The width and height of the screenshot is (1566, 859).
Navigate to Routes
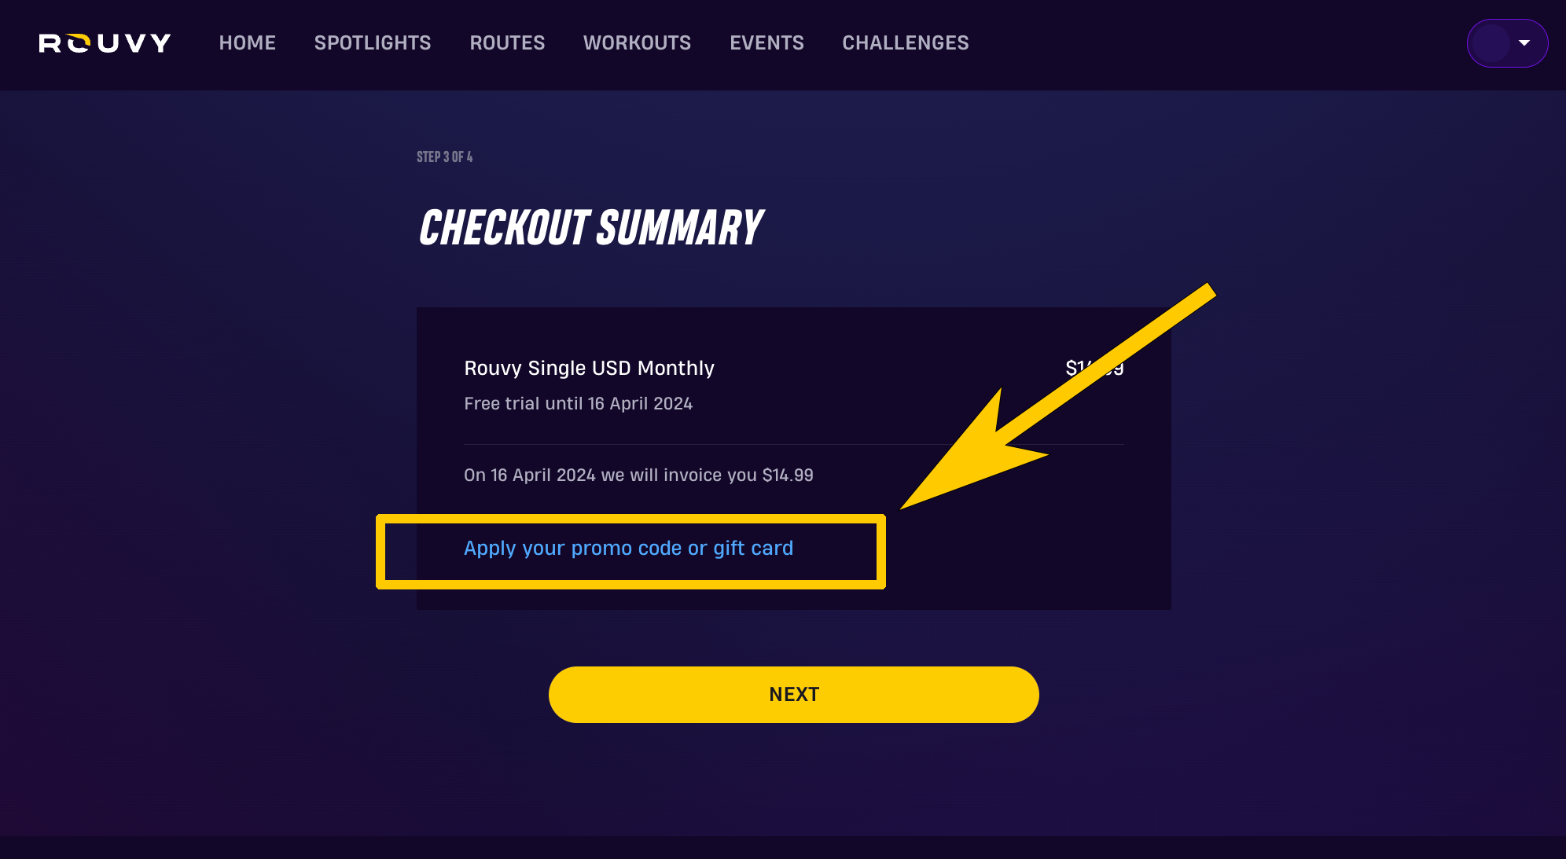click(507, 43)
